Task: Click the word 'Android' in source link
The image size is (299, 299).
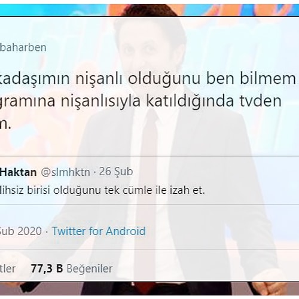Action: tap(126, 231)
